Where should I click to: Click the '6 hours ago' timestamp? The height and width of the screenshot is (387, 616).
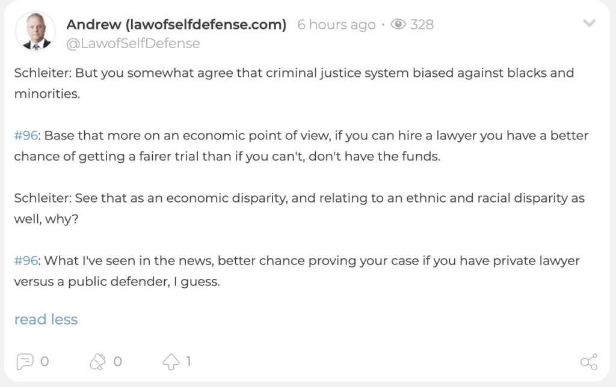(336, 24)
